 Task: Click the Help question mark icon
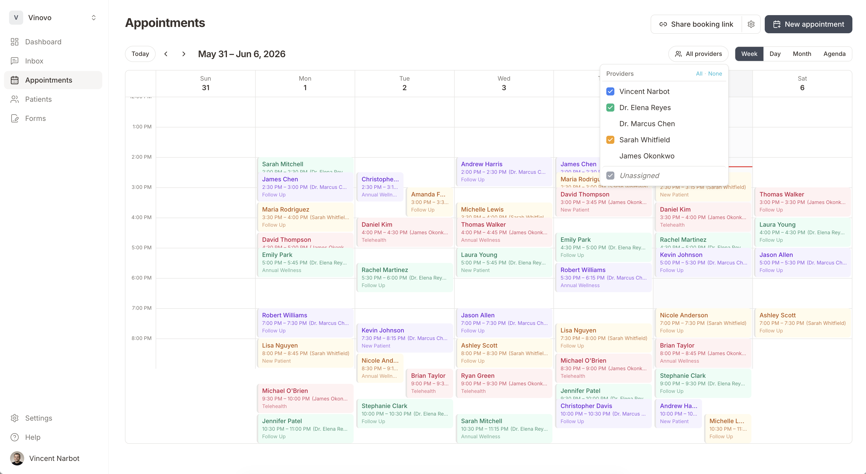point(14,437)
